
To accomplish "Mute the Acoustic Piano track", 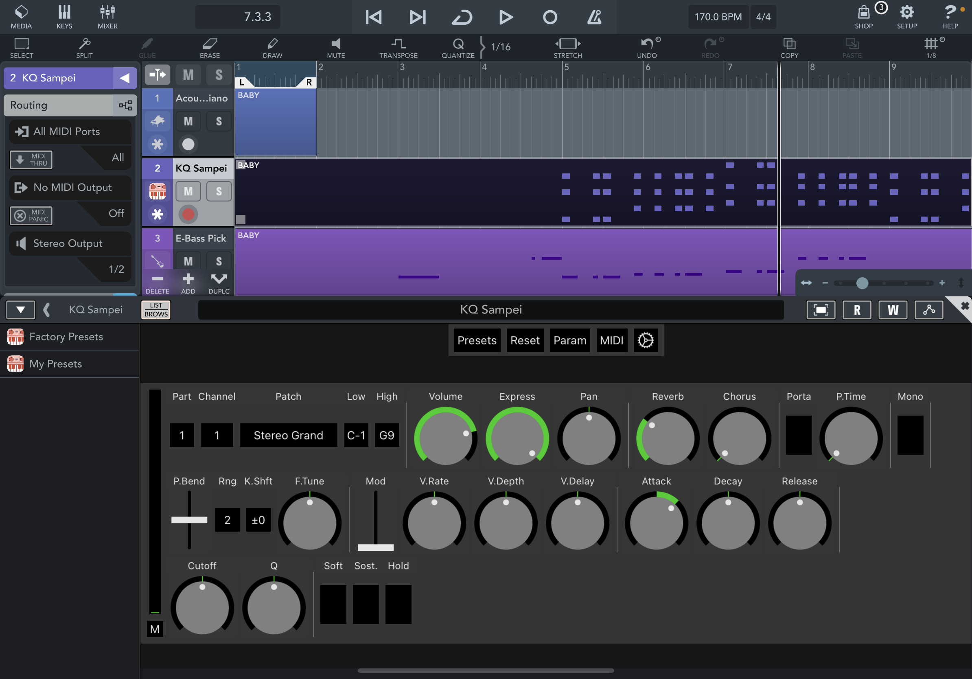I will click(188, 121).
